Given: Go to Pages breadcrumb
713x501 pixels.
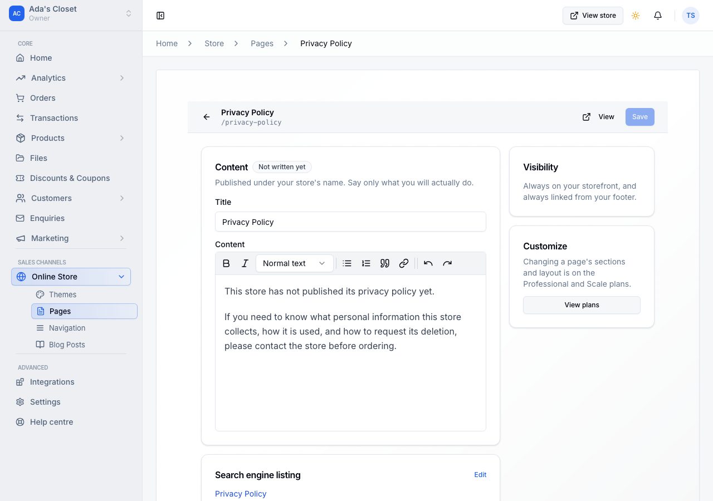Looking at the screenshot, I should click(262, 43).
